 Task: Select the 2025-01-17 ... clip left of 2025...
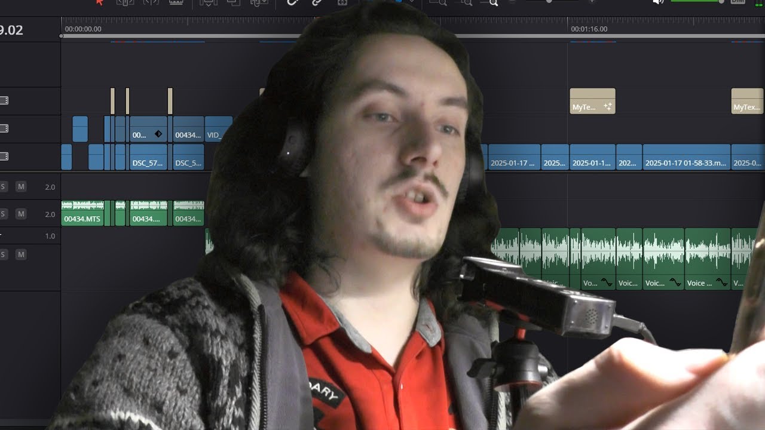514,157
